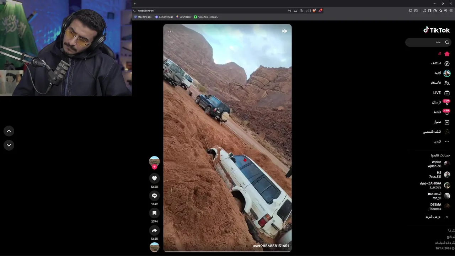The width and height of the screenshot is (455, 256).
Task: Open the More menu (المزيد) three dots
Action: (x=447, y=142)
